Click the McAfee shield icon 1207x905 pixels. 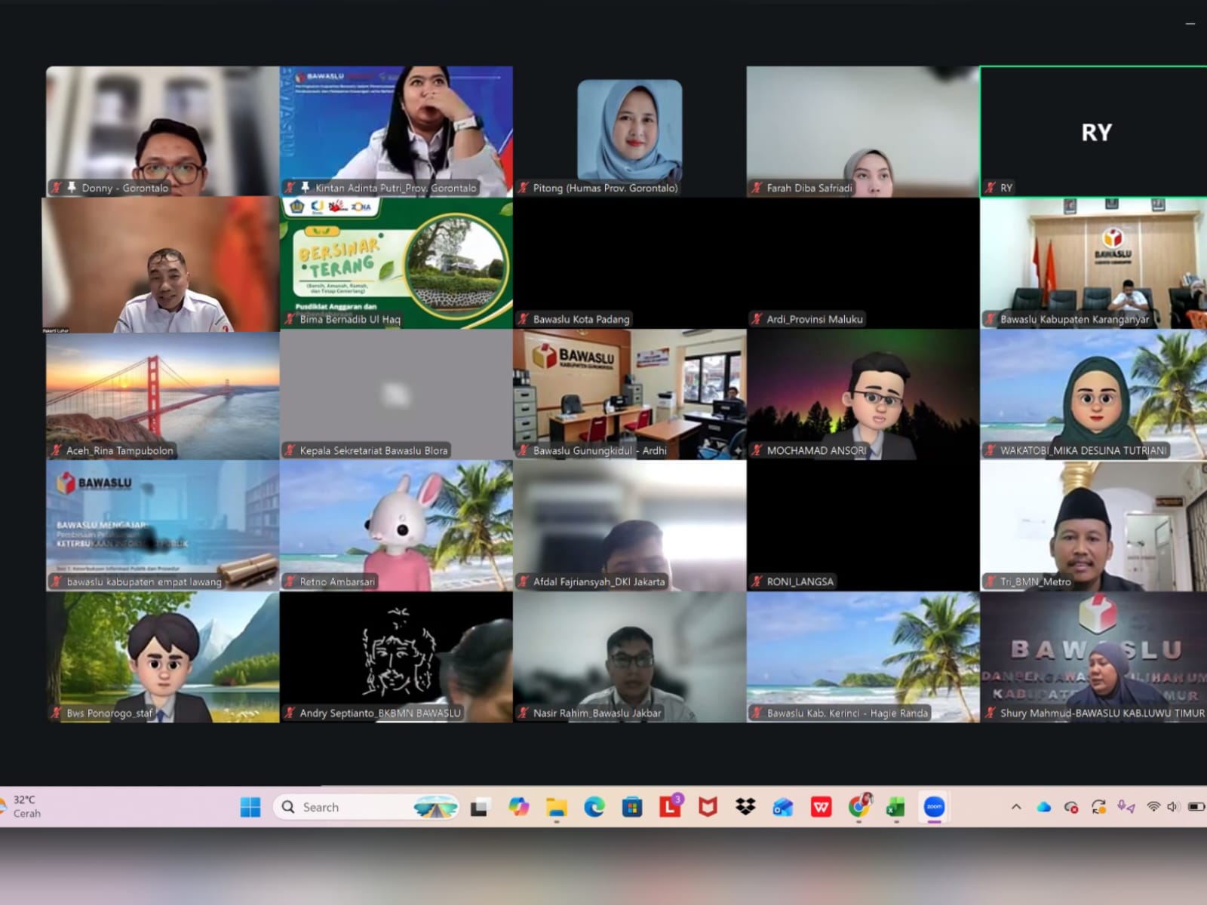pos(708,807)
